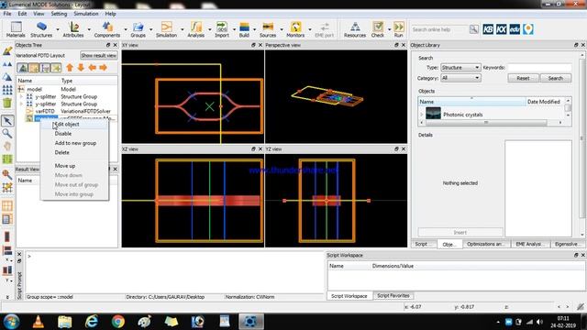The width and height of the screenshot is (587, 330).
Task: Choose Move up from context menu
Action: coord(65,165)
